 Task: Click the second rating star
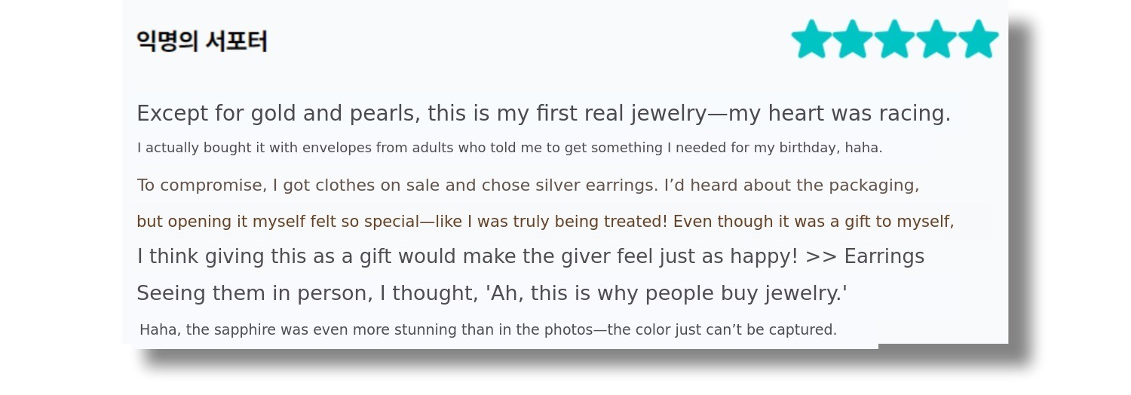[853, 39]
